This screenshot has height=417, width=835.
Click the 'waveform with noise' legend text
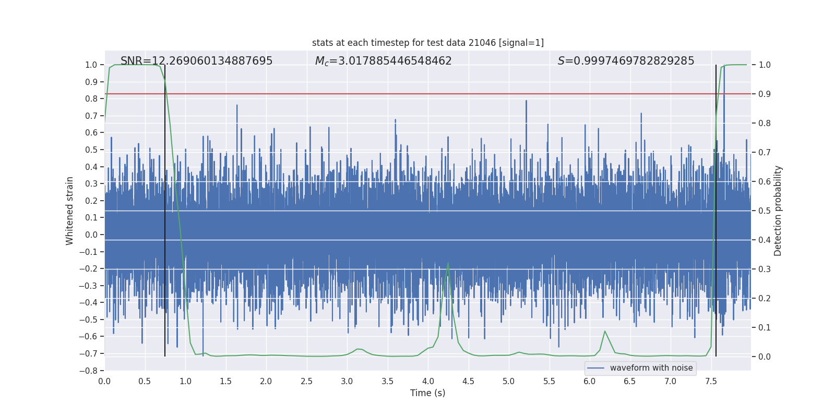651,368
